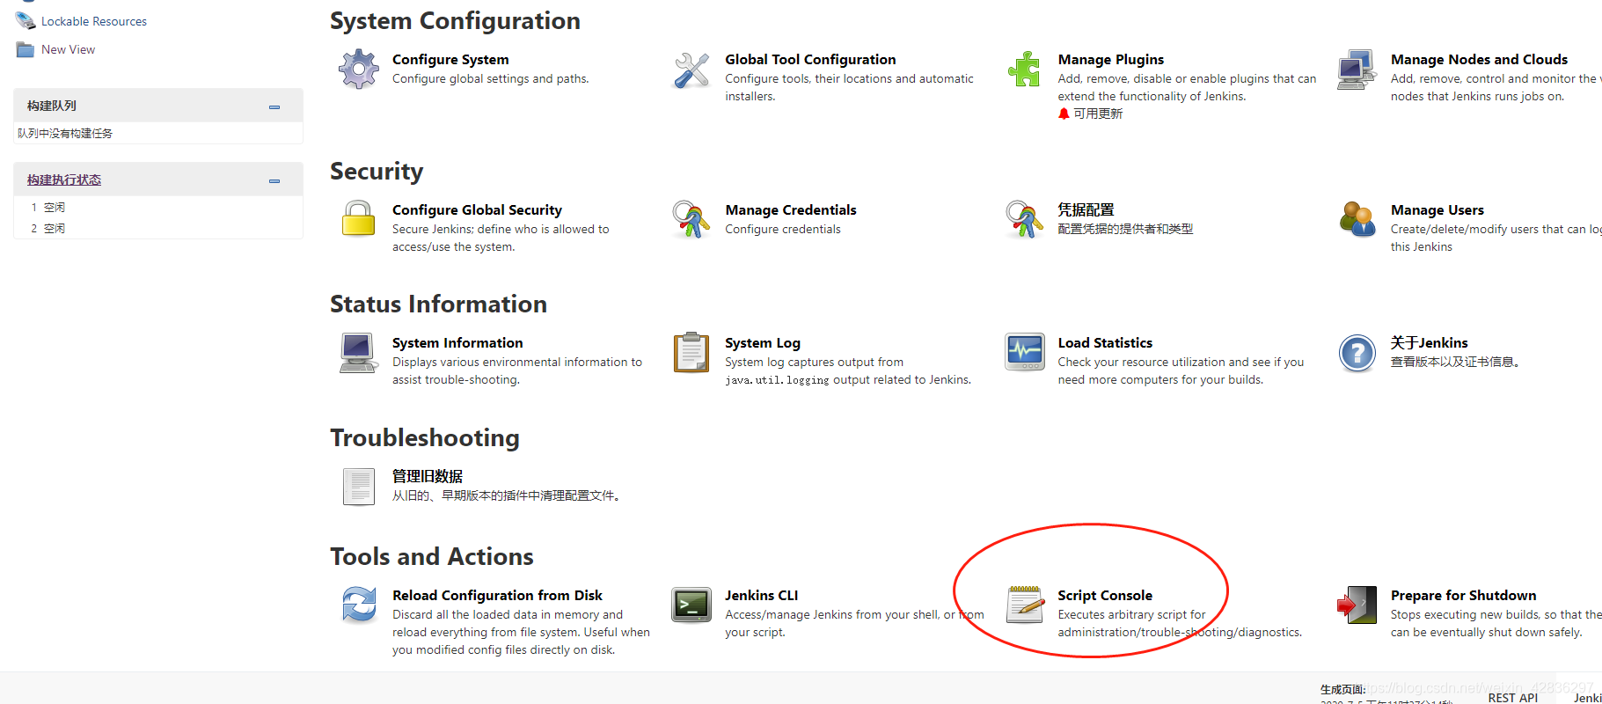Click the New View folder icon
The height and width of the screenshot is (704, 1602).
(26, 49)
